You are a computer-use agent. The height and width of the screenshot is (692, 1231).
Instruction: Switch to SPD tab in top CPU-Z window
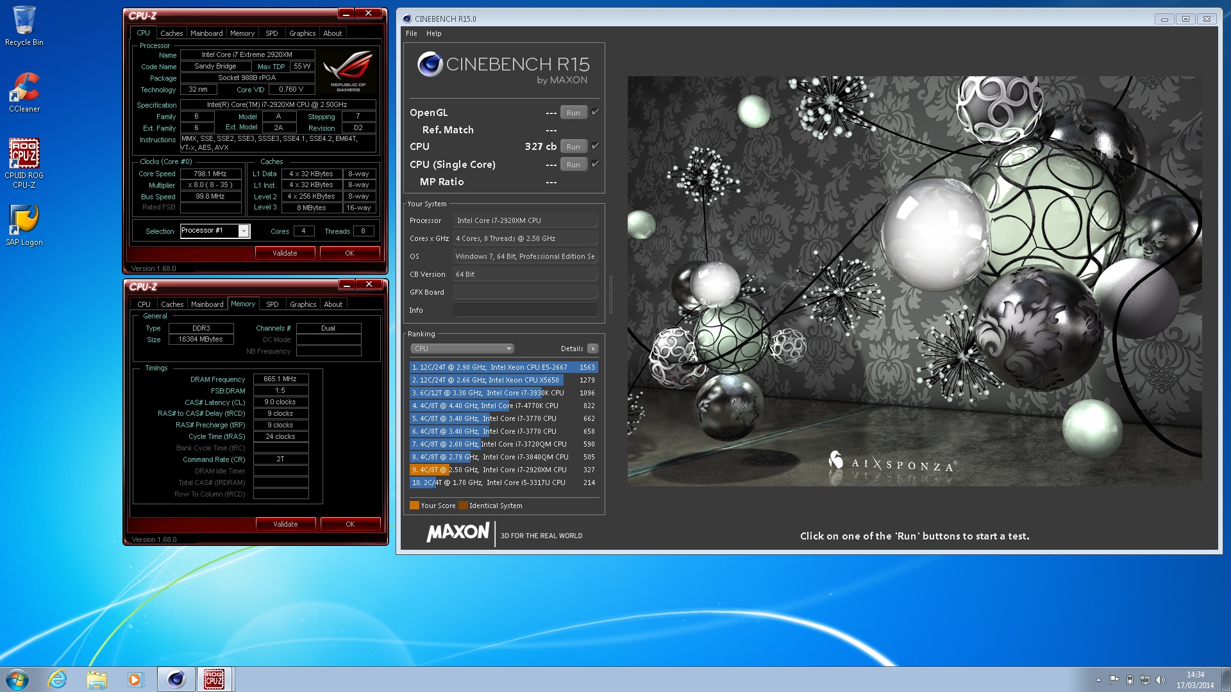272,33
